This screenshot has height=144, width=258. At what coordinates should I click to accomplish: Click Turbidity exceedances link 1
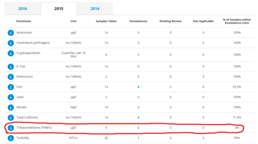[x=139, y=138]
